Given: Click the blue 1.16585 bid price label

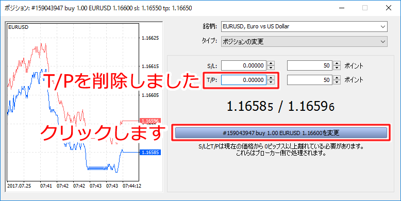Looking at the screenshot, I should pos(151,153).
